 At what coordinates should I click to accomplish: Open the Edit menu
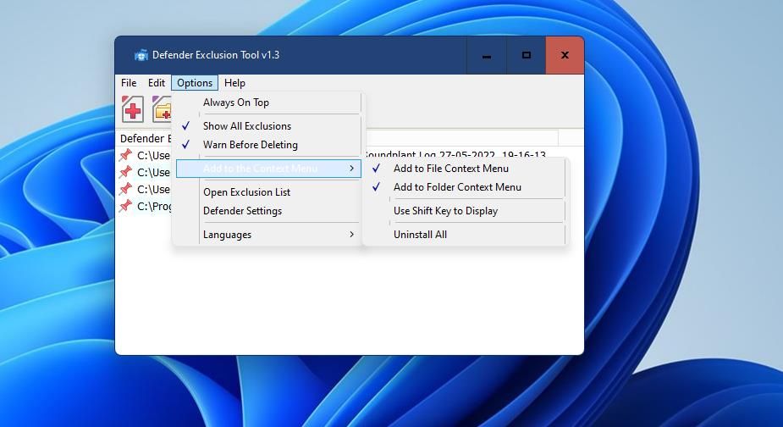point(157,83)
